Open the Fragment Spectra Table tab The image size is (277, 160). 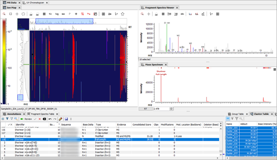(42, 114)
